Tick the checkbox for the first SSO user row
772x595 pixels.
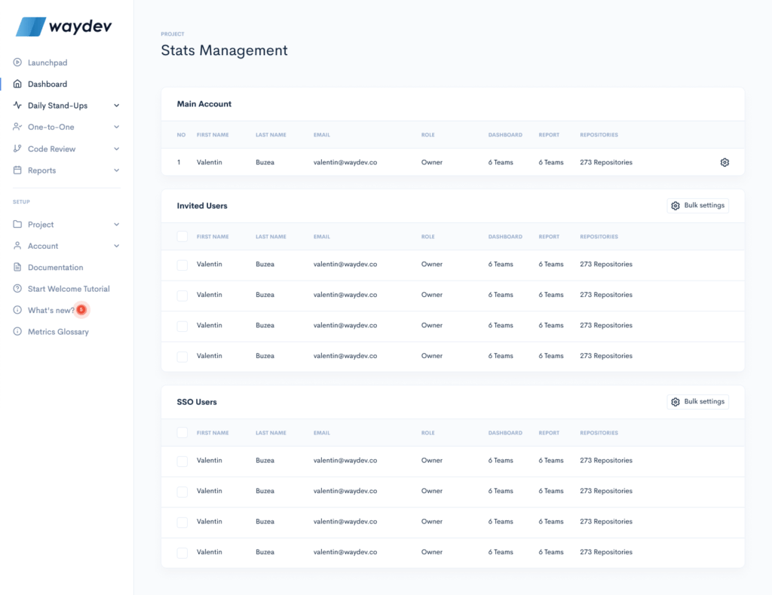[182, 460]
